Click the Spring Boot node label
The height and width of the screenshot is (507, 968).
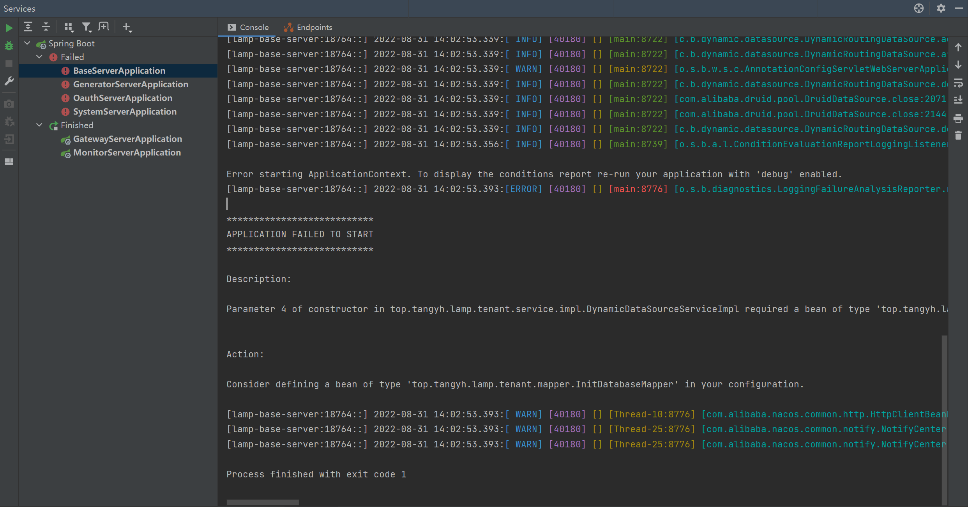(x=72, y=43)
